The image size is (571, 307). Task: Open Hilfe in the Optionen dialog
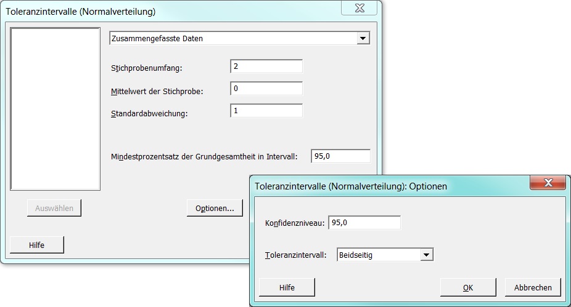pos(287,287)
